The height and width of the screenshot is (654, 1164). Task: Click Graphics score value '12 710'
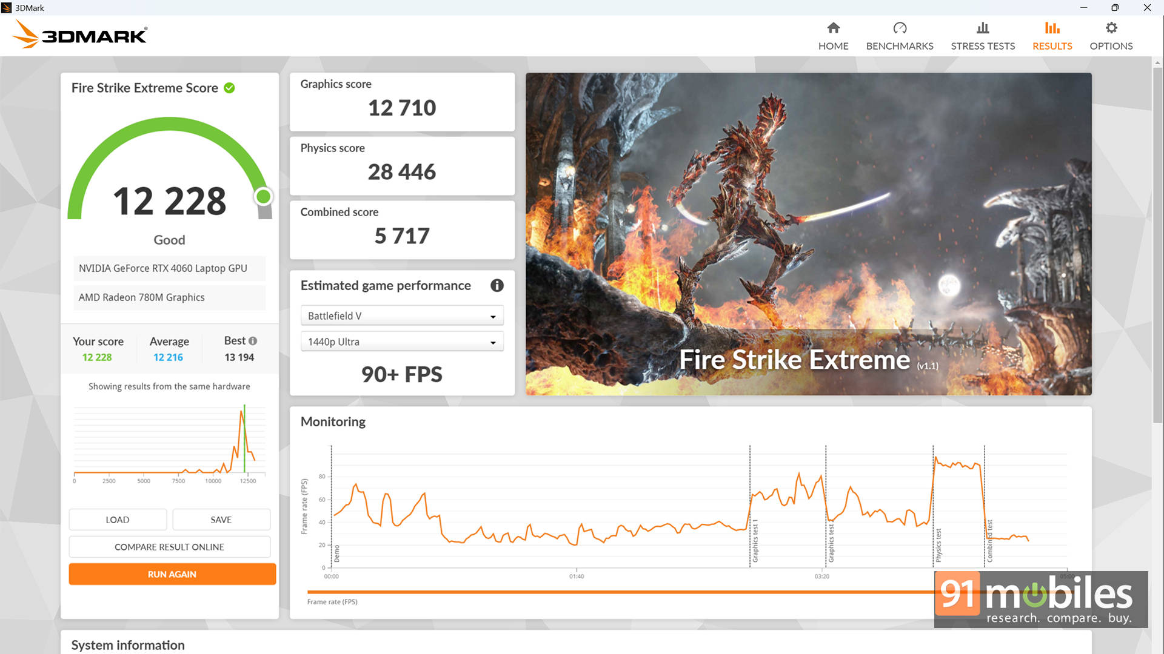[402, 108]
